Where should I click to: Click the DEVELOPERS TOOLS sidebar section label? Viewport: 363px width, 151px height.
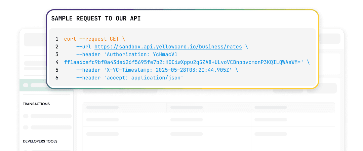click(40, 141)
